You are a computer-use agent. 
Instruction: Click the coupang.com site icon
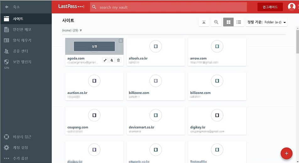click(94, 115)
